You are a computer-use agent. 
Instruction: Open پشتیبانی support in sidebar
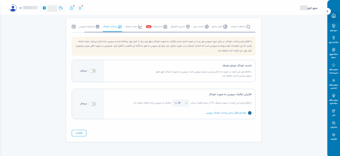333,124
